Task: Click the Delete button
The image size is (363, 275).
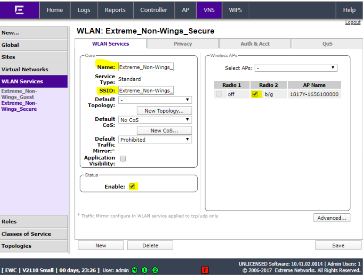Action: click(x=150, y=245)
